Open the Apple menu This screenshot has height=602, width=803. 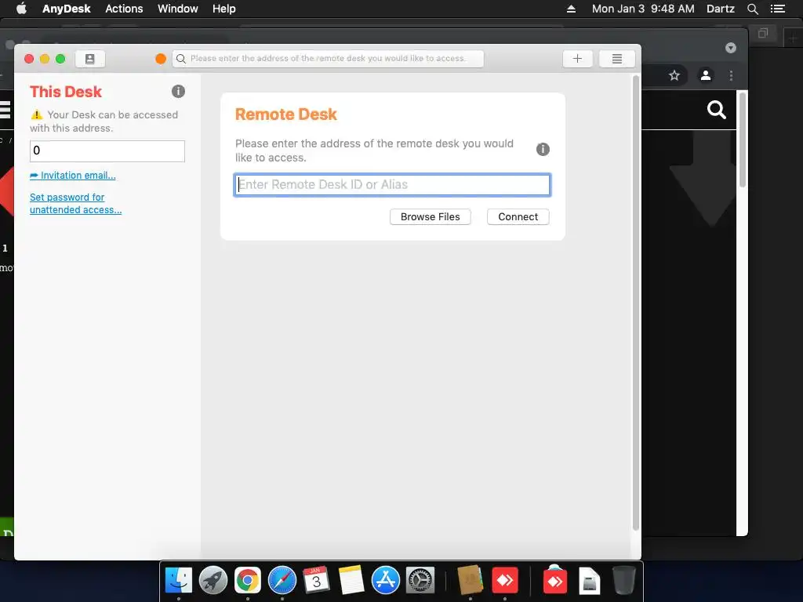click(21, 9)
